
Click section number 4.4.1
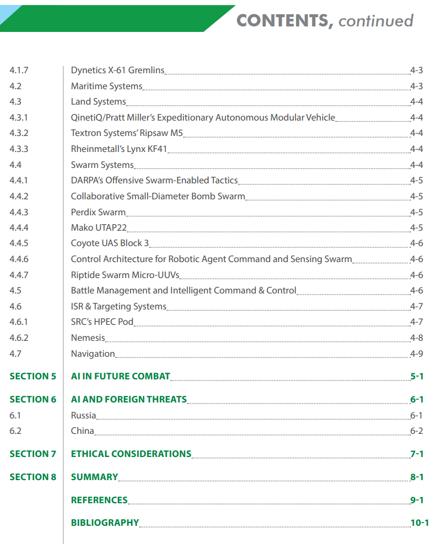(18, 181)
